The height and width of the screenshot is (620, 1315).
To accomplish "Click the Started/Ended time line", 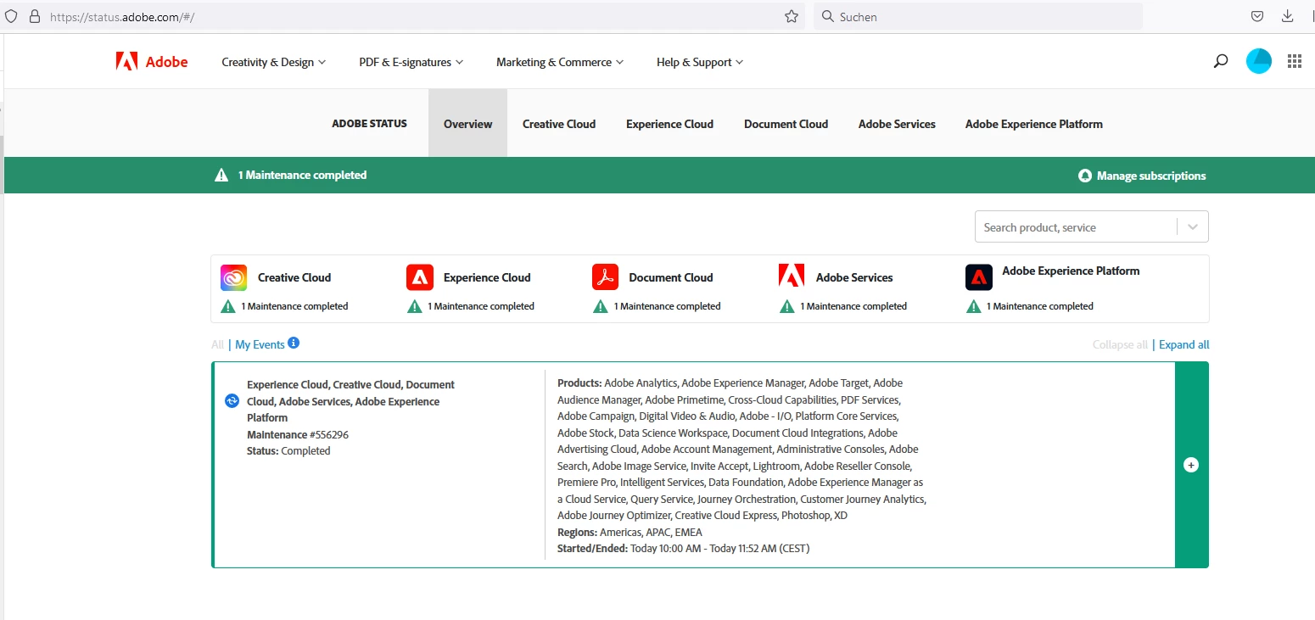I will pos(684,549).
